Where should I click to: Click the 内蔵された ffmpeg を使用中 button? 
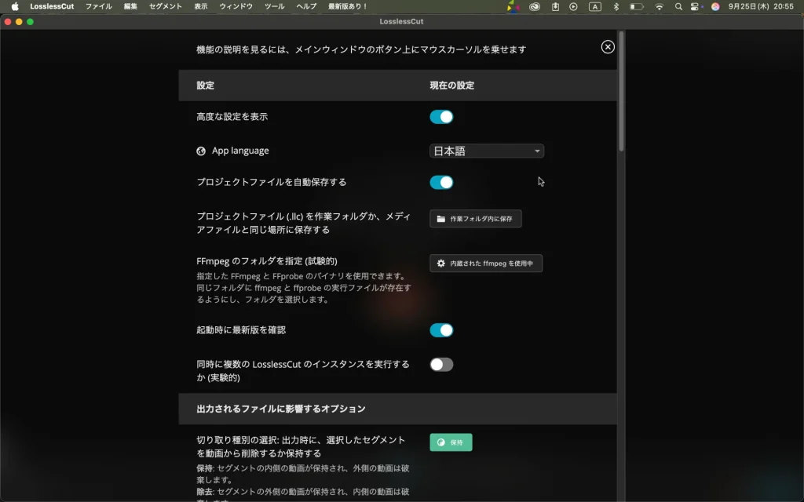tap(485, 264)
